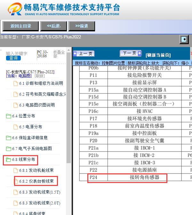Click the sidebar scroll up arrow
The height and width of the screenshot is (215, 192).
click(x=68, y=50)
